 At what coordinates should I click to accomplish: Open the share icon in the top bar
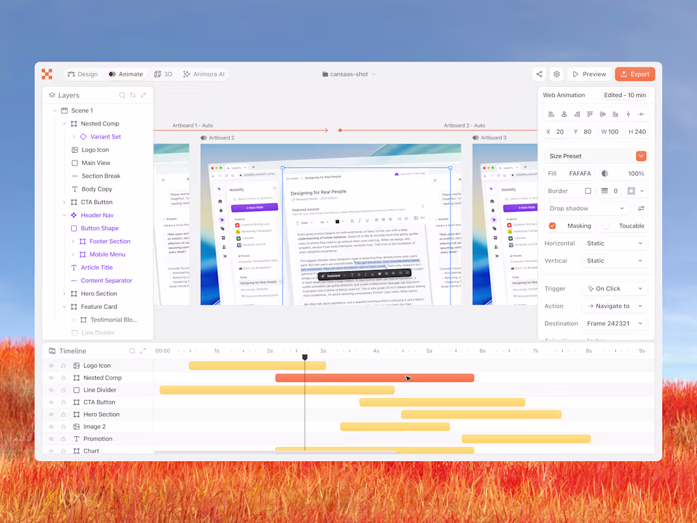coord(539,74)
